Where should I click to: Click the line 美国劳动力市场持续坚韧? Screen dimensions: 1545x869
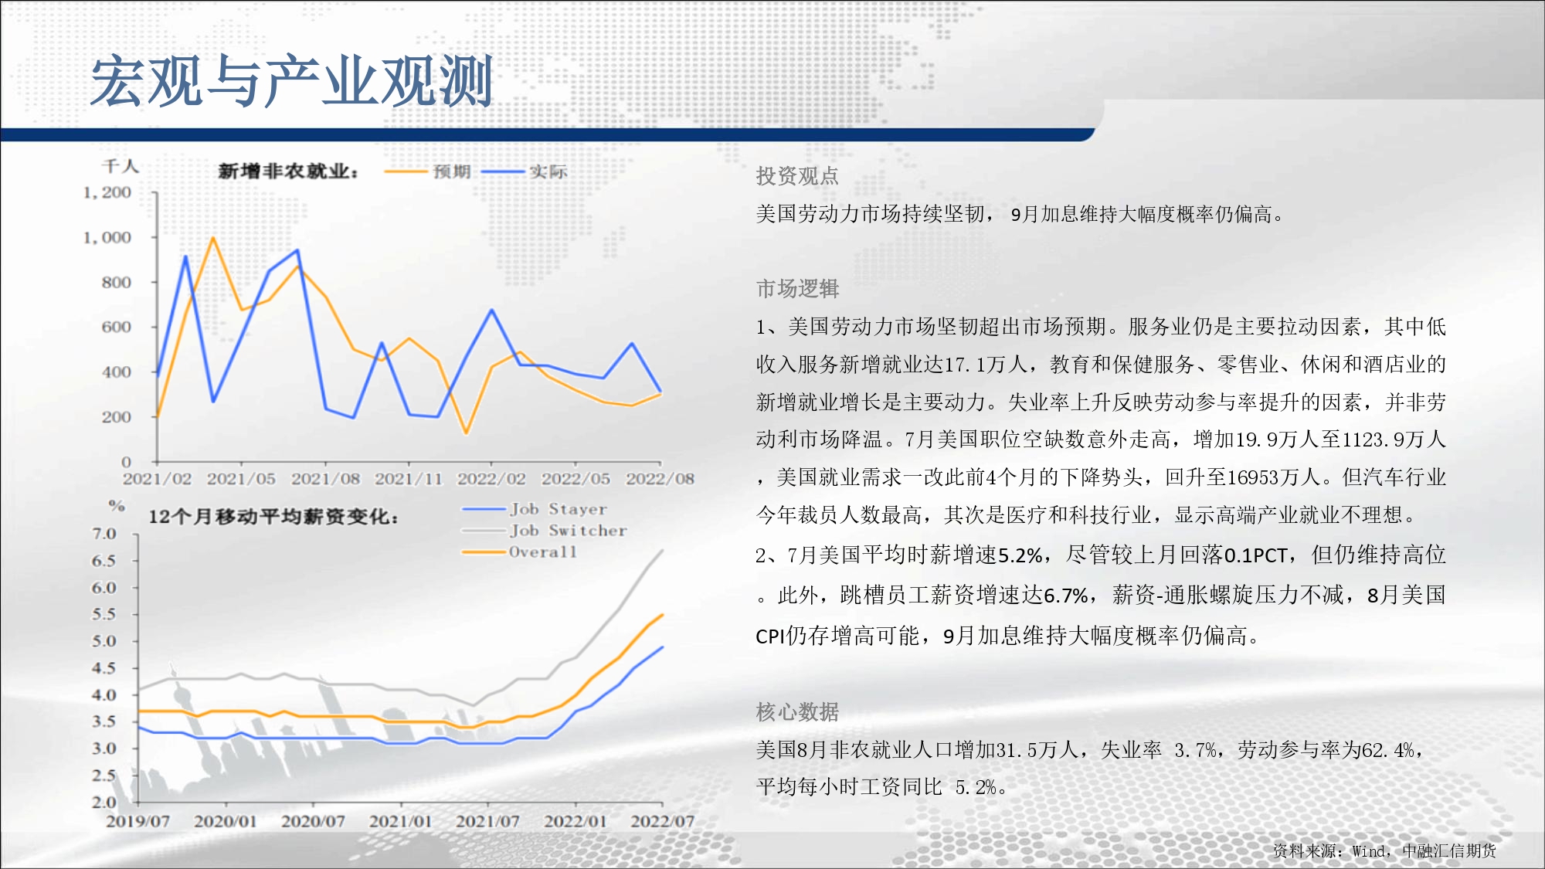tap(1020, 214)
